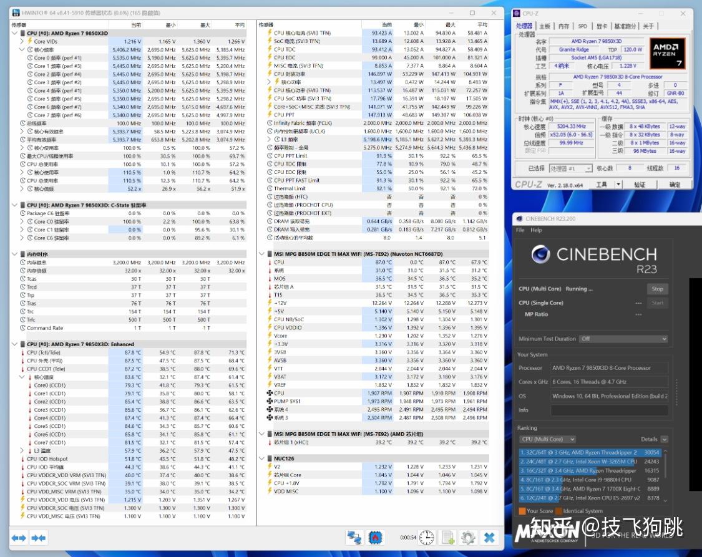Click the thermometer icon of MOS row
This screenshot has height=557, width=702.
coord(270,278)
